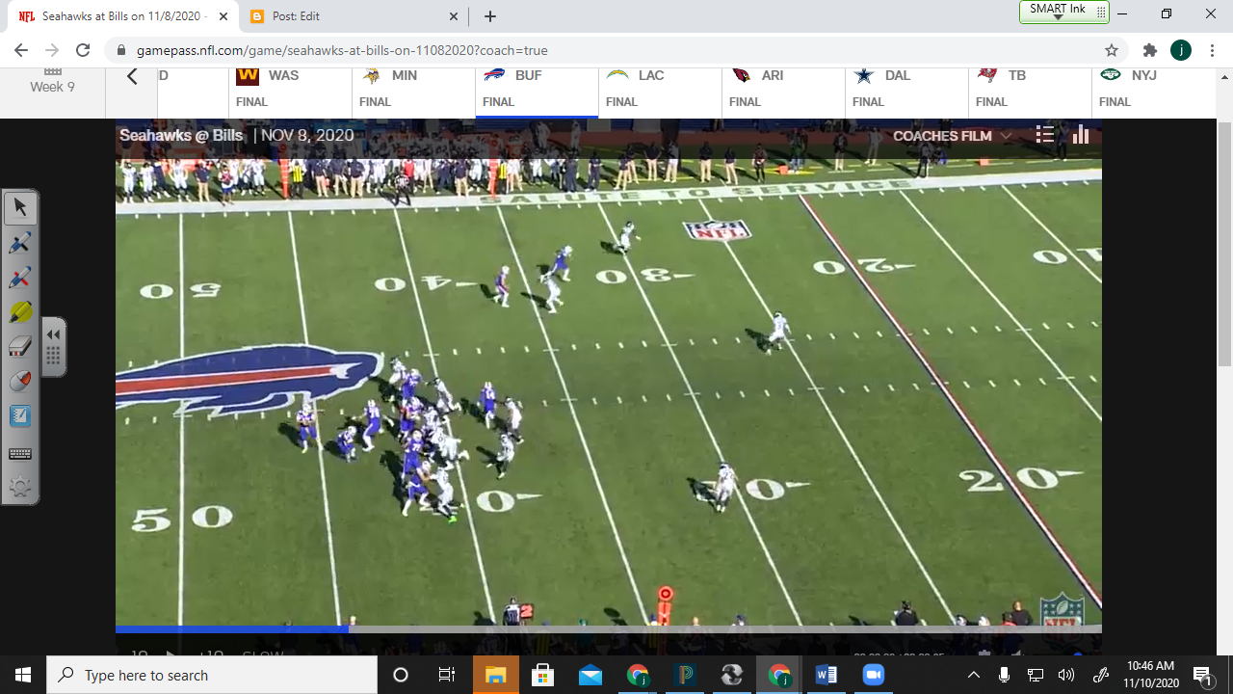Select the yellow highlighter tool
Image resolution: width=1233 pixels, height=694 pixels.
(20, 312)
